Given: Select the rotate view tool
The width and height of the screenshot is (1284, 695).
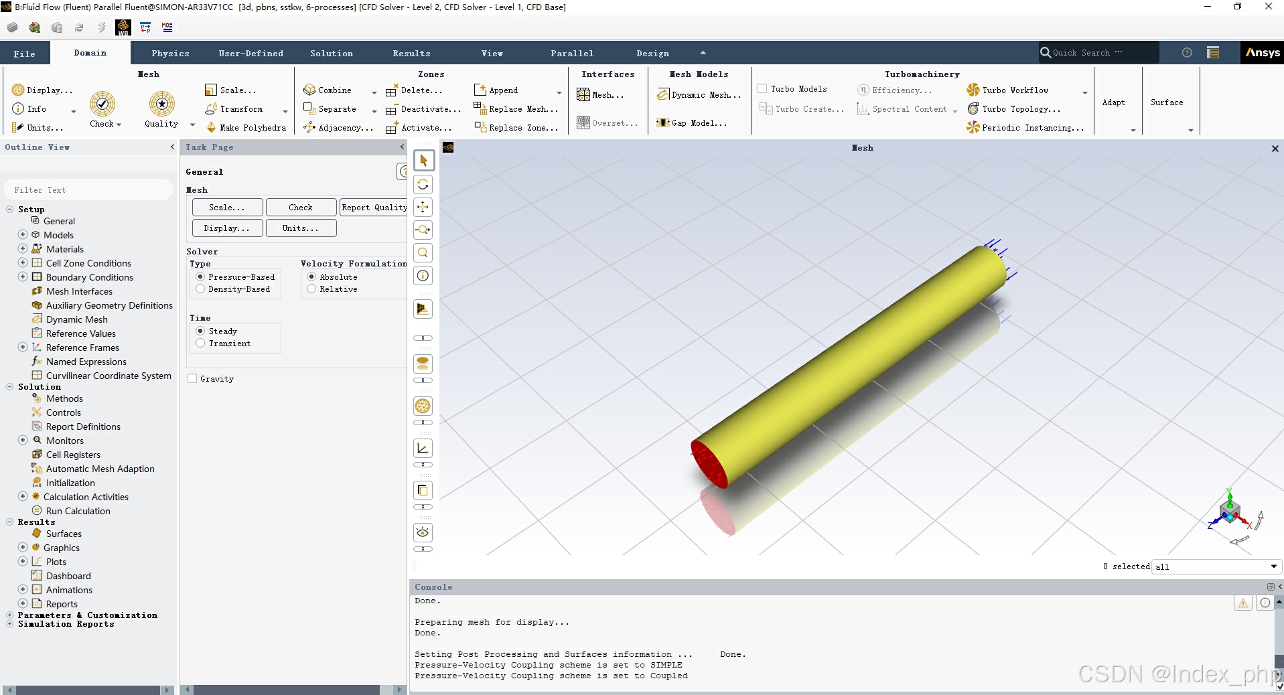Looking at the screenshot, I should tap(423, 184).
